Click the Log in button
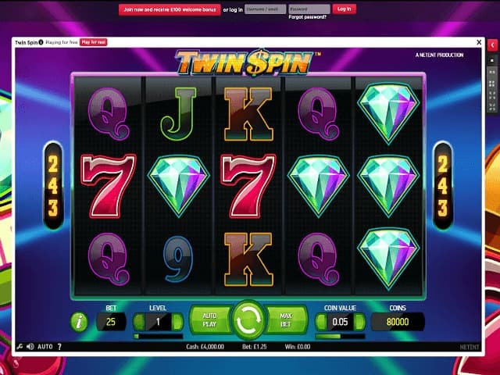The height and width of the screenshot is (375, 500). (x=344, y=9)
